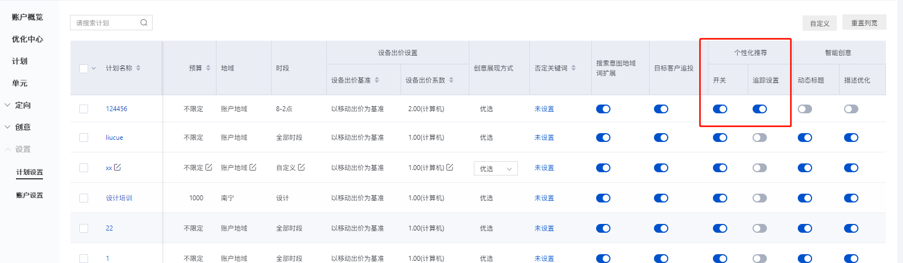
Task: Sort by 预算 column arrows
Action: pyautogui.click(x=208, y=68)
